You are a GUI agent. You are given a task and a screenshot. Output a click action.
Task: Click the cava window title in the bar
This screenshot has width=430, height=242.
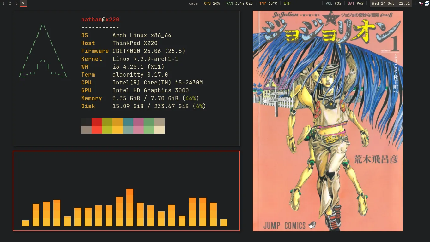point(193,3)
